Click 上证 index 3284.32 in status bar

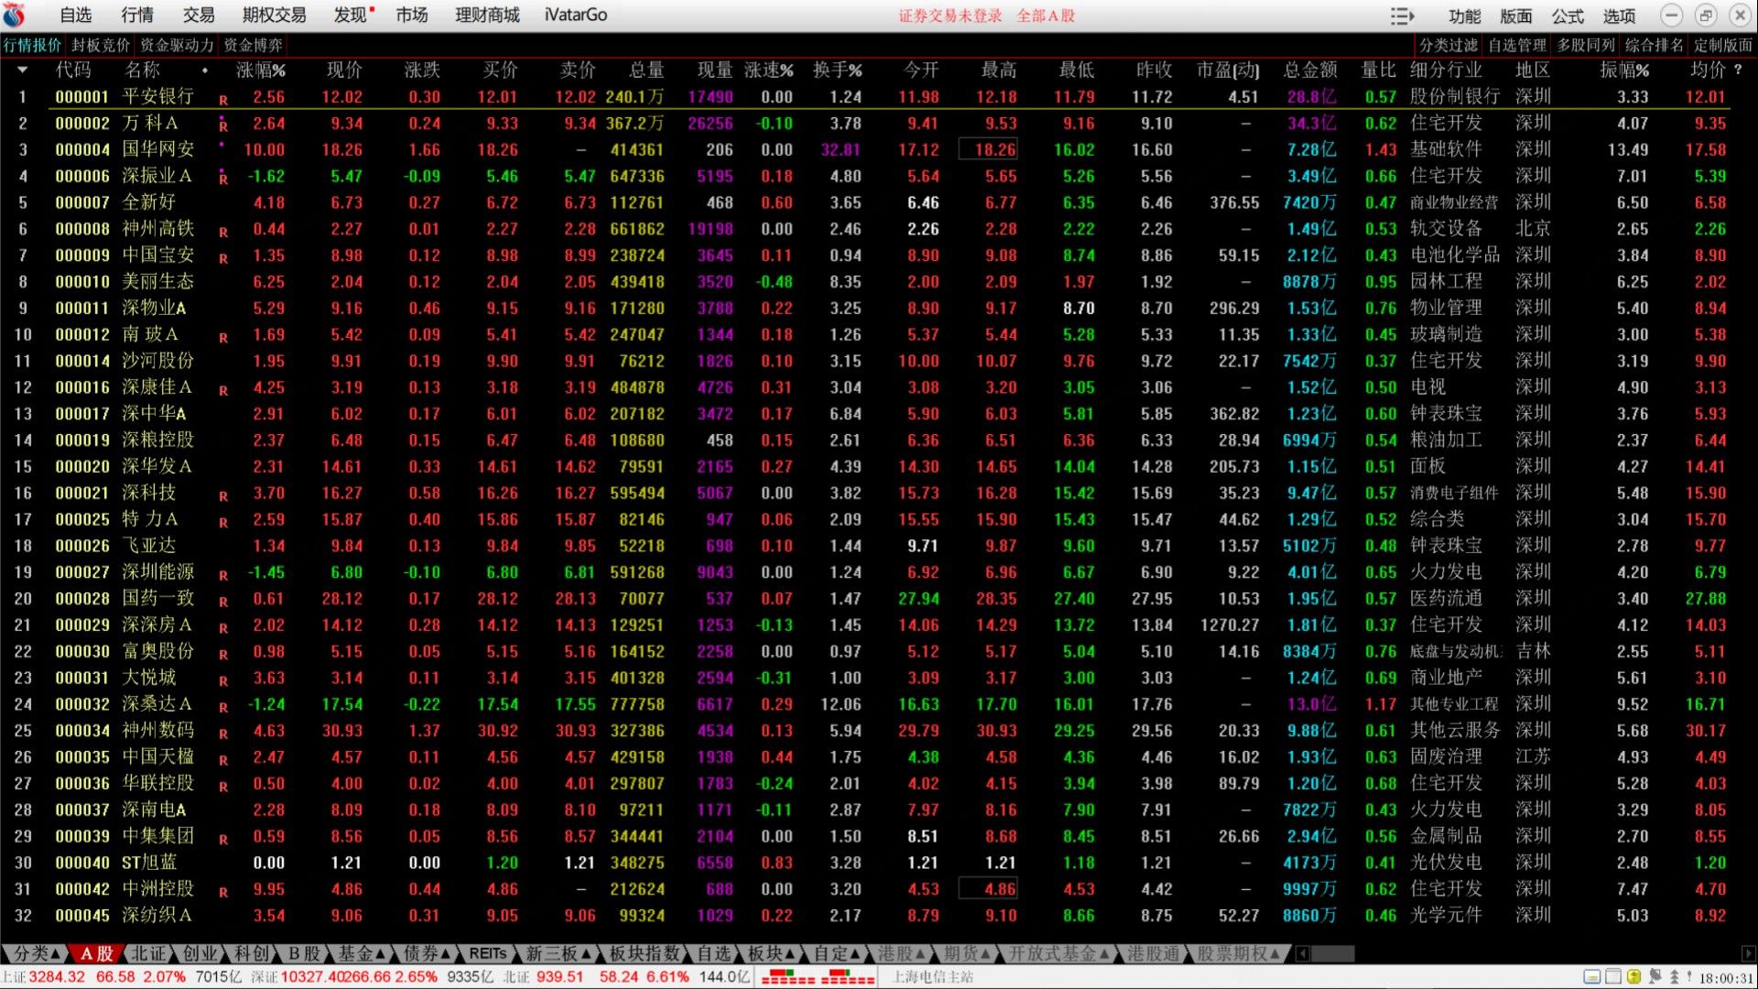click(57, 977)
